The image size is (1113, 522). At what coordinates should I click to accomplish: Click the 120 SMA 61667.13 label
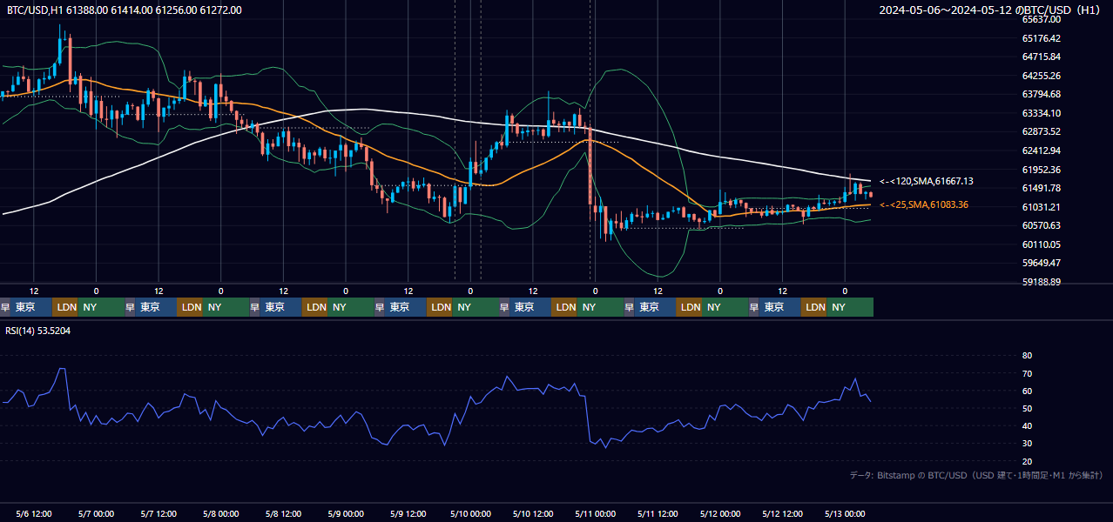[x=926, y=182]
